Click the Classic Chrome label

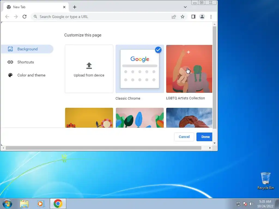pyautogui.click(x=128, y=99)
